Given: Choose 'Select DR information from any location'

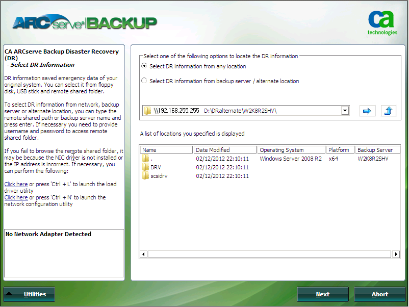Looking at the screenshot, I should click(x=144, y=66).
